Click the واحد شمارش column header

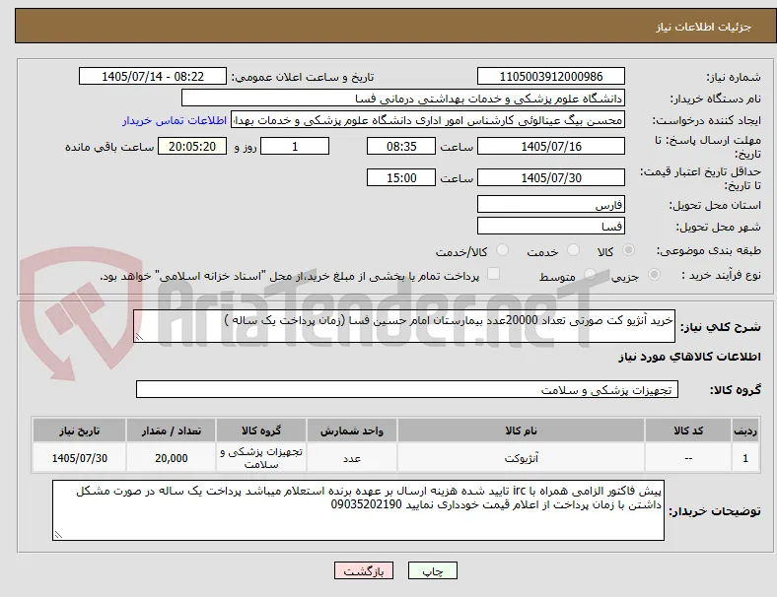pyautogui.click(x=352, y=431)
